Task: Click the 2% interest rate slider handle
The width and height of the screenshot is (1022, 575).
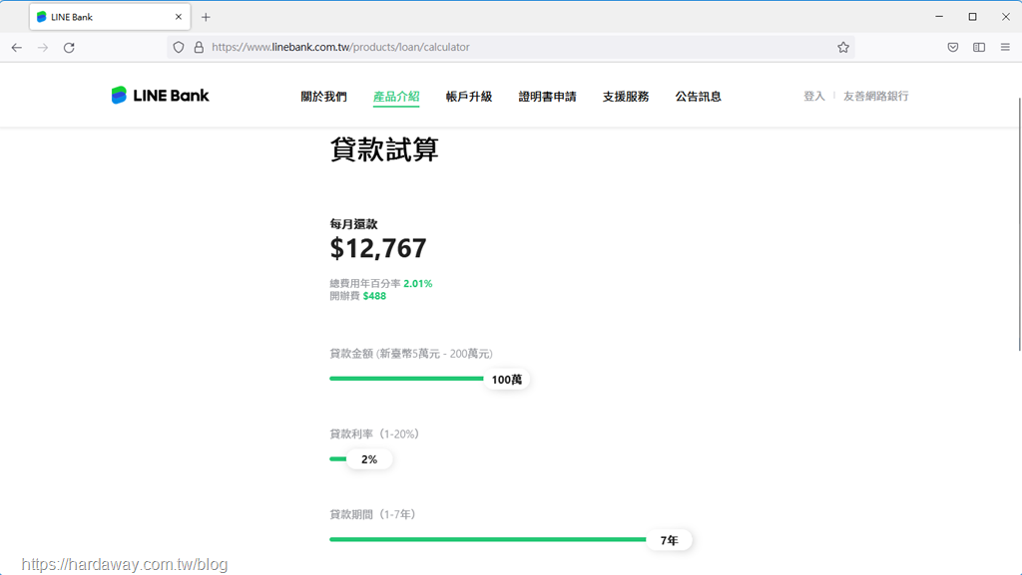Action: pyautogui.click(x=369, y=459)
